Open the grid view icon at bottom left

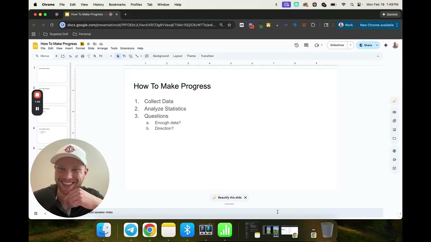[36, 213]
